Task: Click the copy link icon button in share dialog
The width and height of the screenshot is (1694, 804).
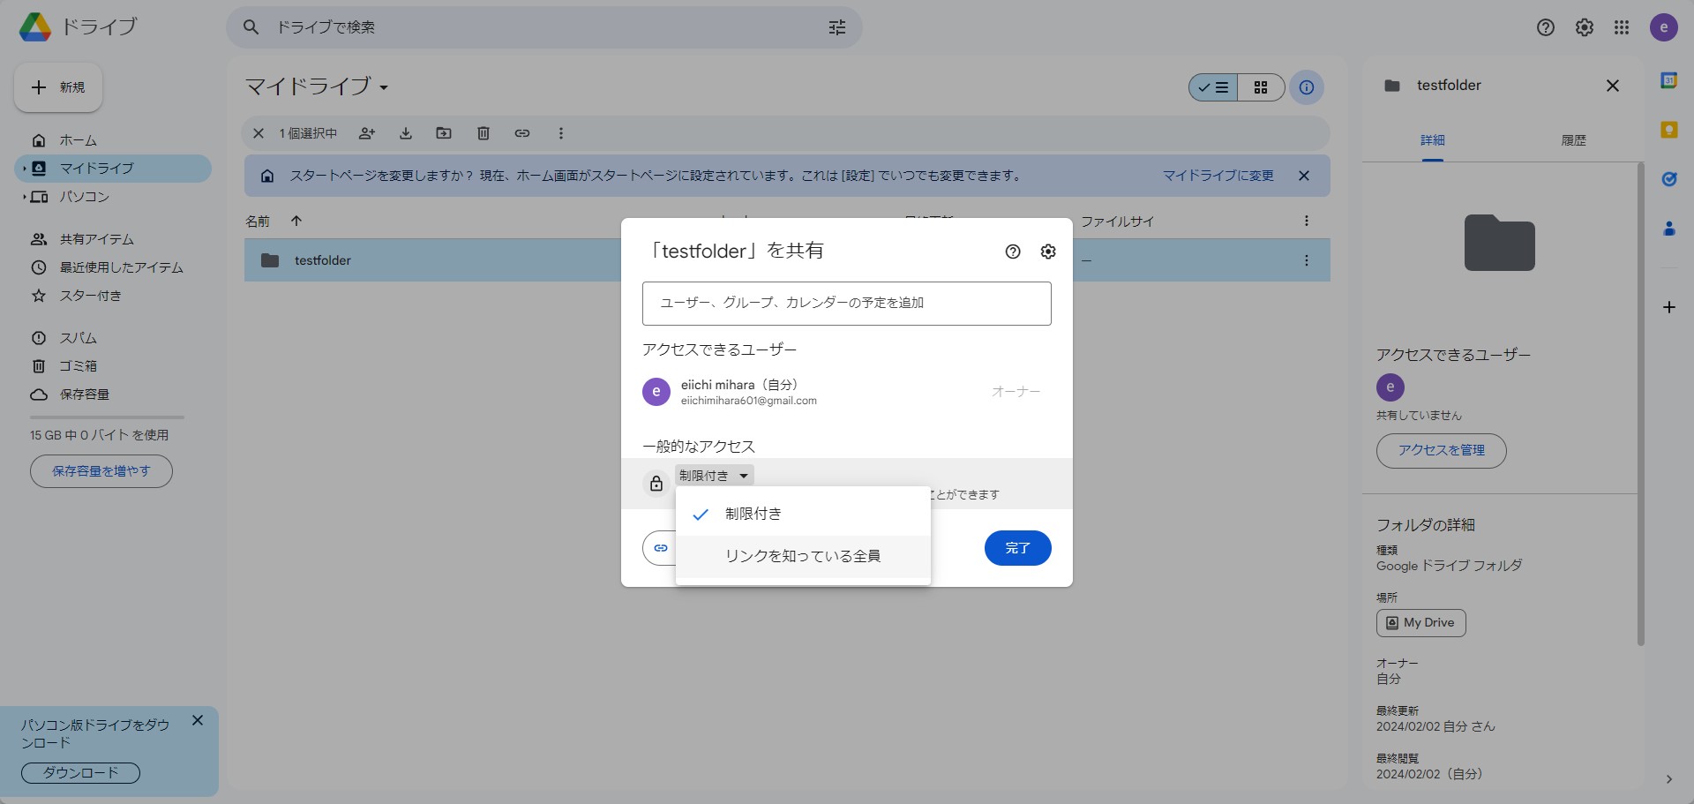Action: pos(660,548)
